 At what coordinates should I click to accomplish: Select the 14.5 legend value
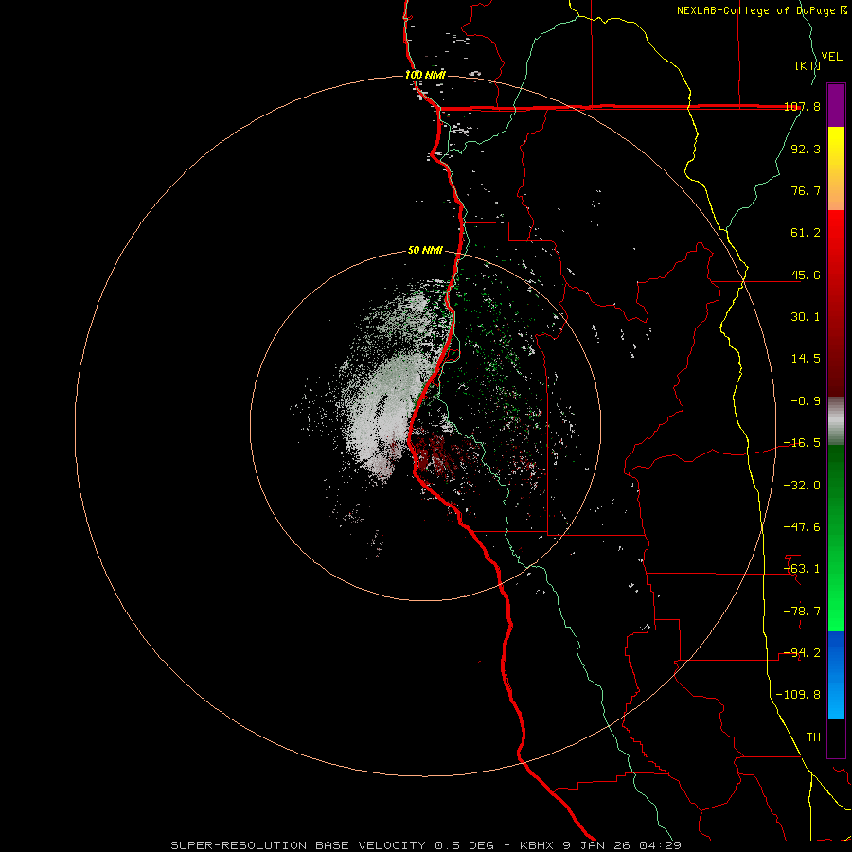pos(806,359)
